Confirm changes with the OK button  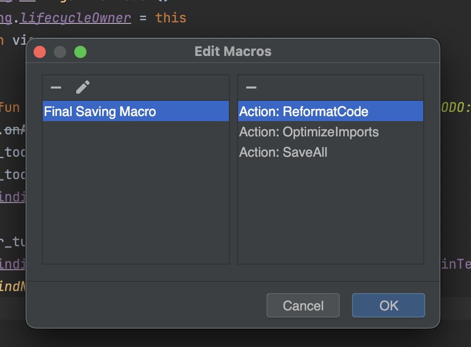tap(389, 305)
